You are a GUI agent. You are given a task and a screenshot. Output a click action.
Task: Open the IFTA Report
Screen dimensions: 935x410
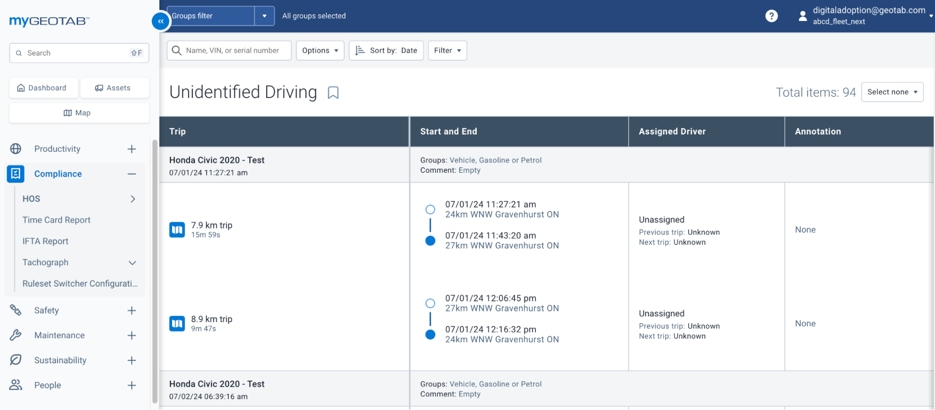45,241
